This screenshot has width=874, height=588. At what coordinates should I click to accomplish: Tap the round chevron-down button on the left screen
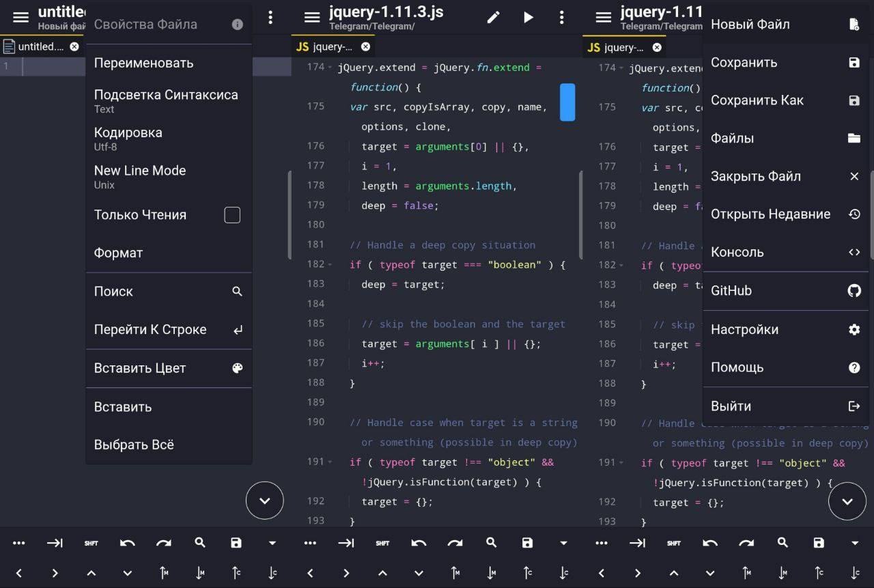coord(265,501)
